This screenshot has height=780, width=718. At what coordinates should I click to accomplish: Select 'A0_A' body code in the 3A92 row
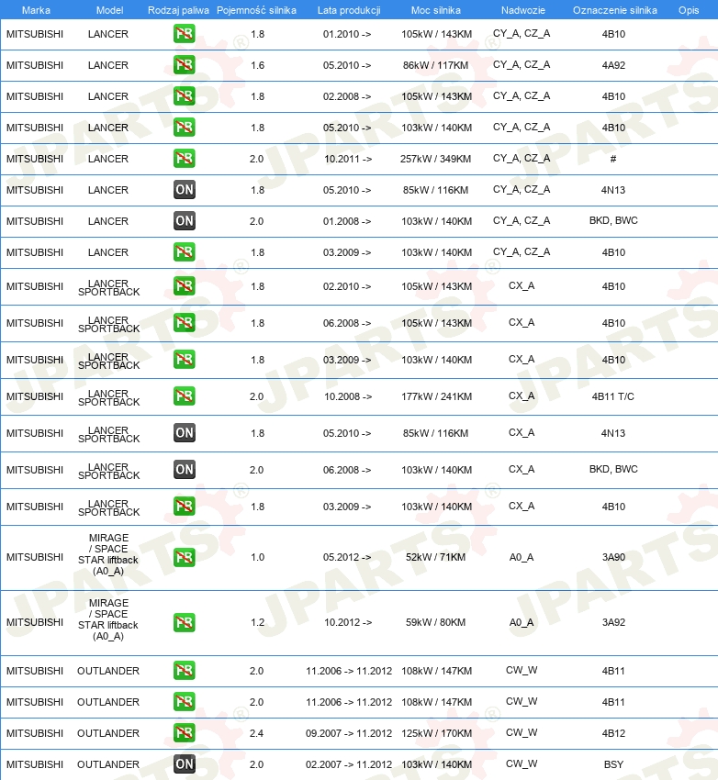pyautogui.click(x=522, y=622)
